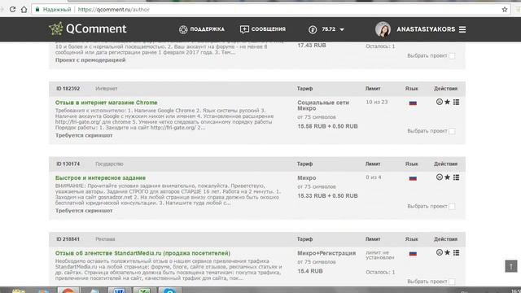The width and height of the screenshot is (521, 293).
Task: Reload the page with browser refresh icon
Action: click(13, 9)
